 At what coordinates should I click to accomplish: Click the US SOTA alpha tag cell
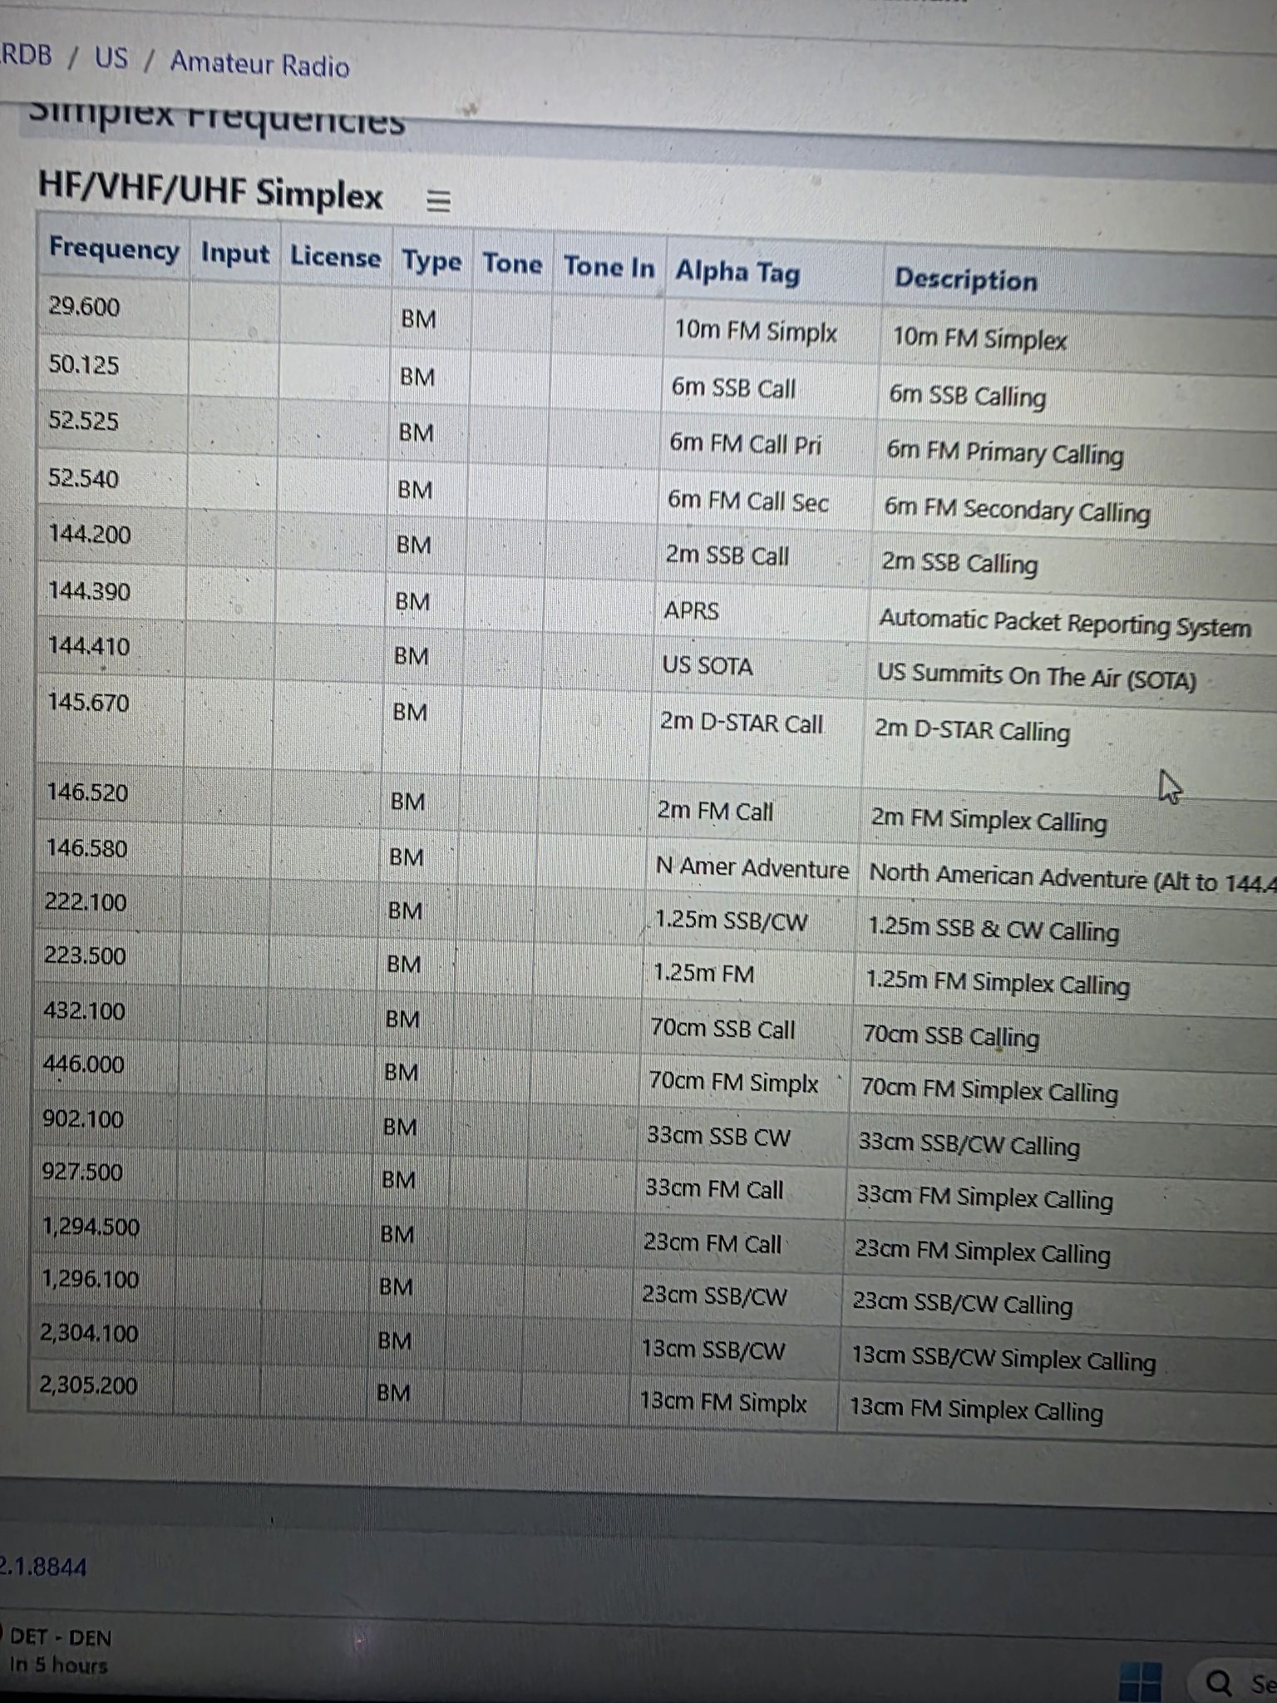(708, 666)
